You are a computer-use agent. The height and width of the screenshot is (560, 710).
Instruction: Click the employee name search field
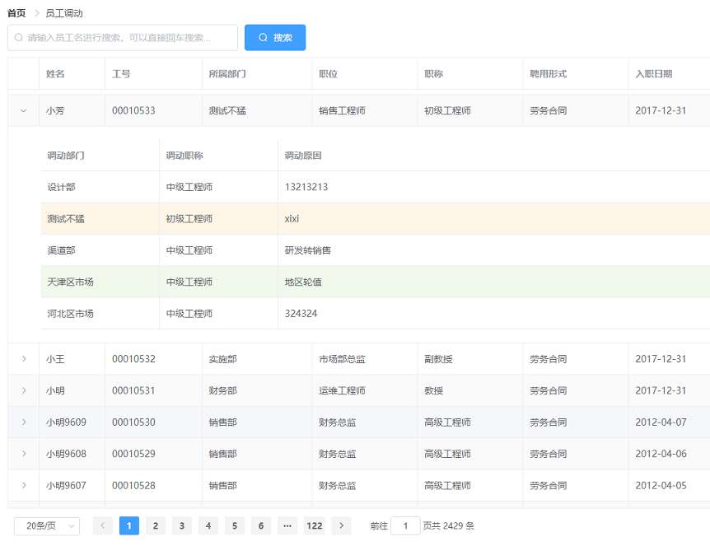point(124,38)
